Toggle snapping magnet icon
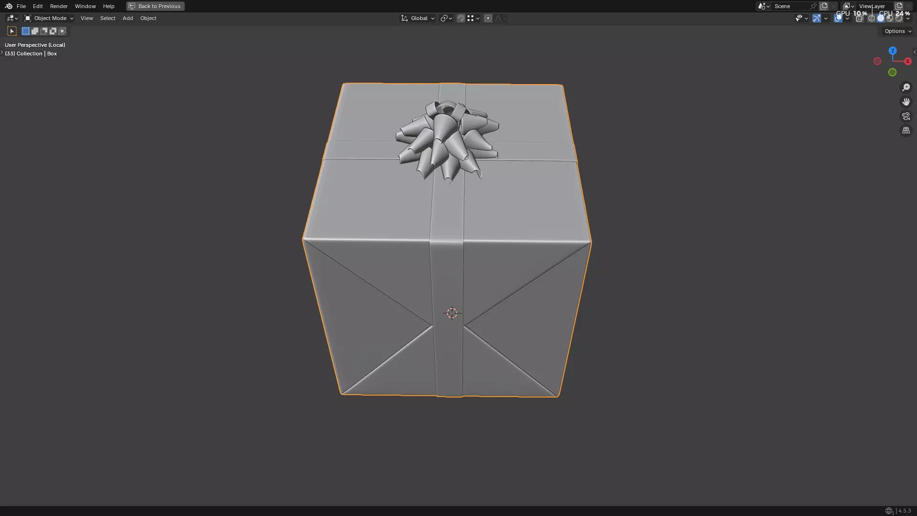917x516 pixels. coord(461,18)
